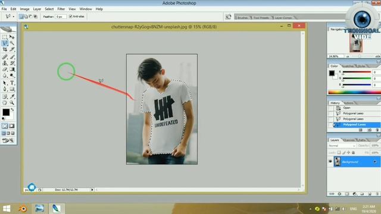
Task: Select the Brush tool
Action: coord(12,57)
